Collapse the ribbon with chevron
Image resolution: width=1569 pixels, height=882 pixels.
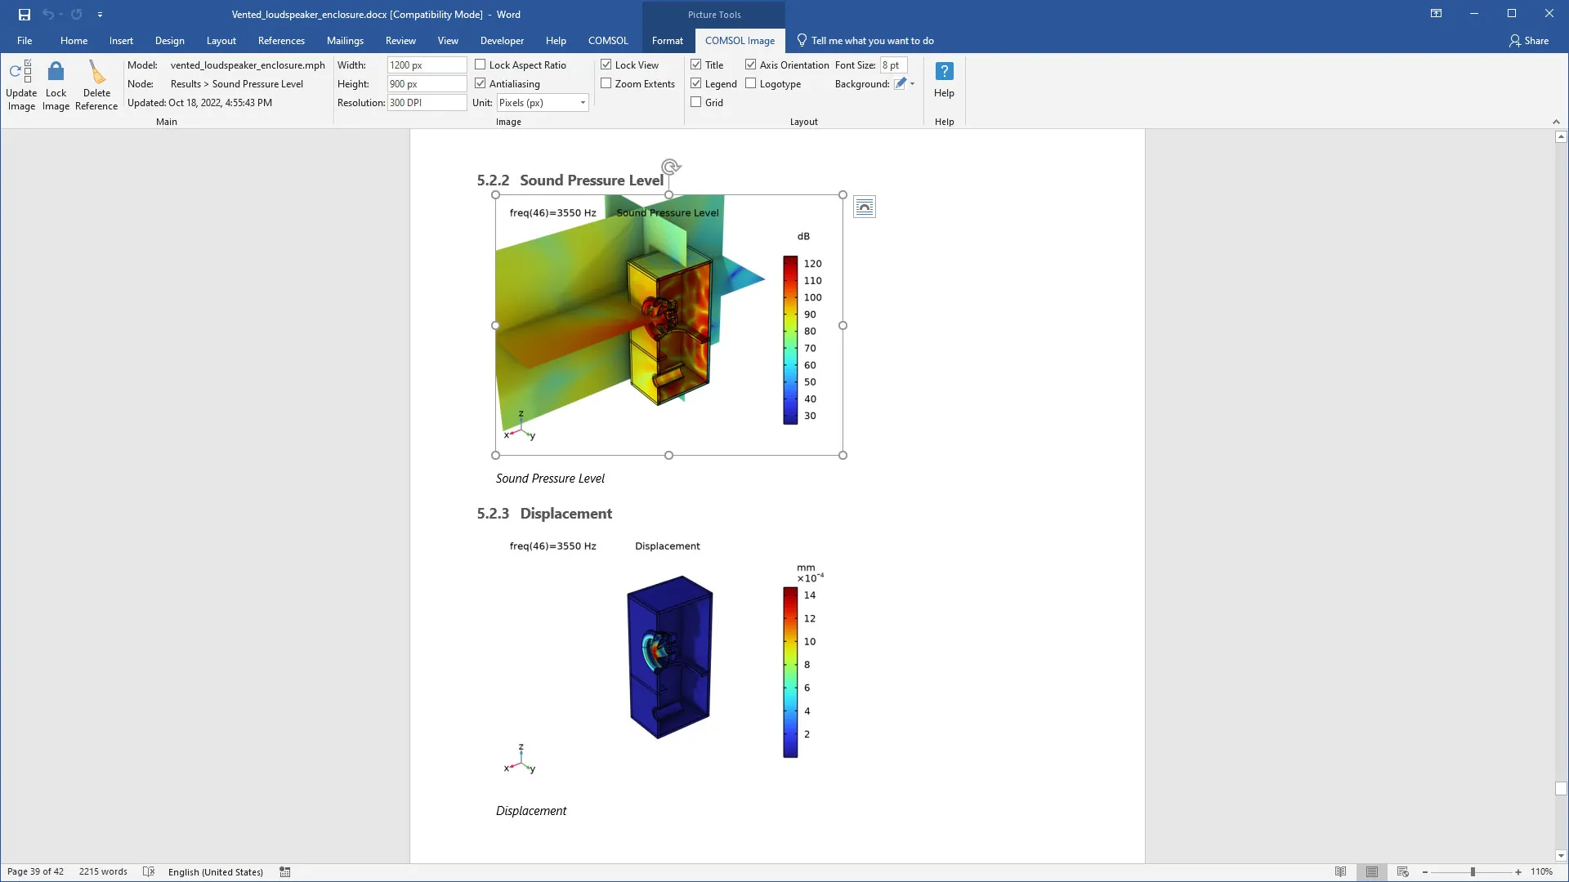pos(1556,122)
